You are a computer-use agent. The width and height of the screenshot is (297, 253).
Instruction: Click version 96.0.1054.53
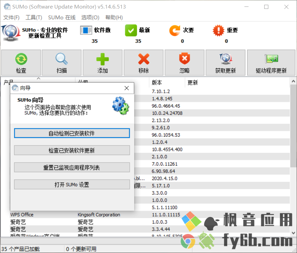click(166, 135)
